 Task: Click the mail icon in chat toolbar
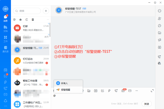(x=130, y=91)
